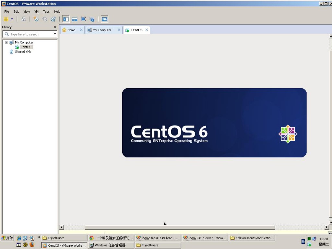This screenshot has width=332, height=249.
Task: Collapse the My Computer tree node
Action: 6,42
